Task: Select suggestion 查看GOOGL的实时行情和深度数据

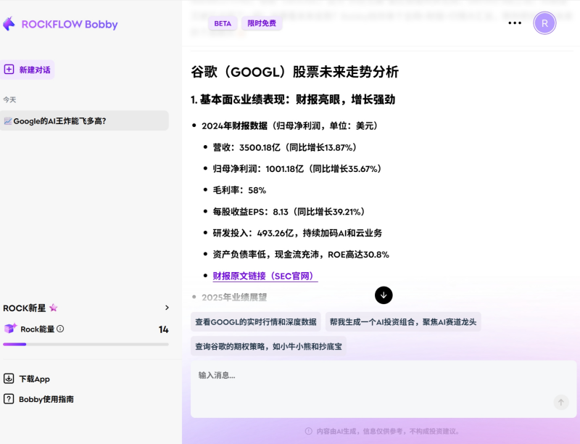Action: (256, 322)
